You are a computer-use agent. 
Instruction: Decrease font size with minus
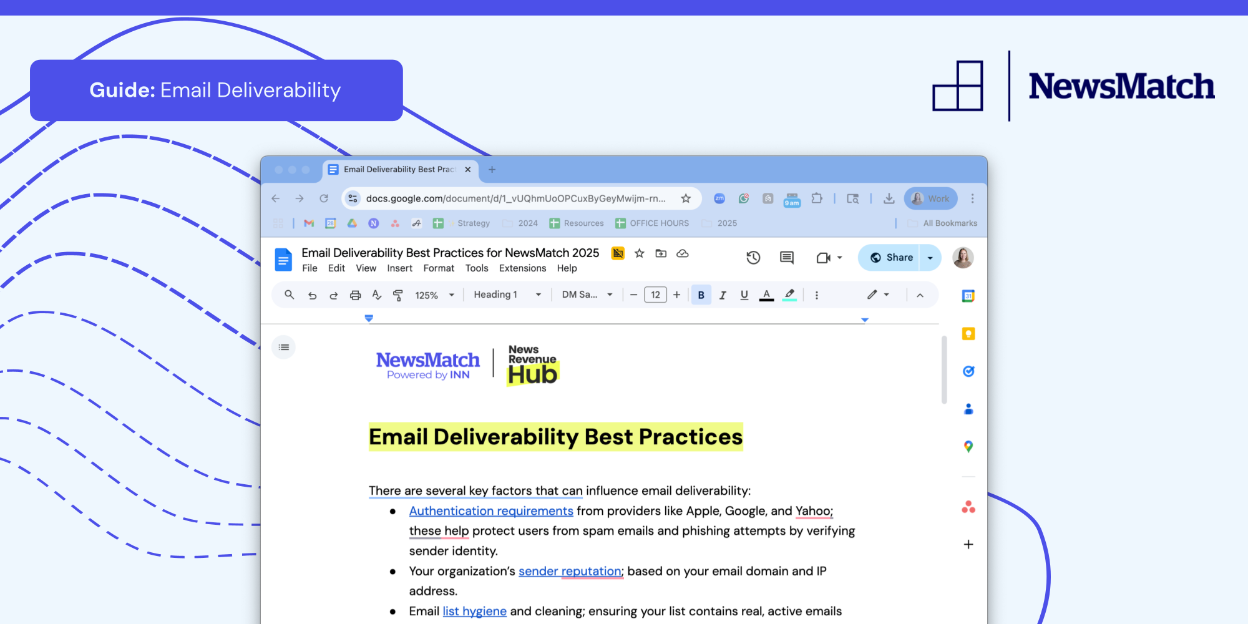[x=633, y=295]
